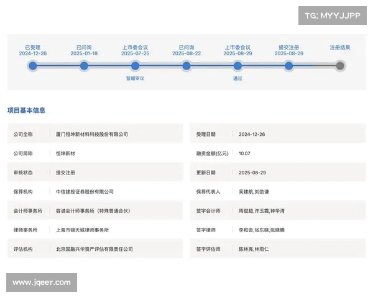Click the 暂缓审议 label under the timeline
Screen dimensions: 373x298
coord(135,79)
